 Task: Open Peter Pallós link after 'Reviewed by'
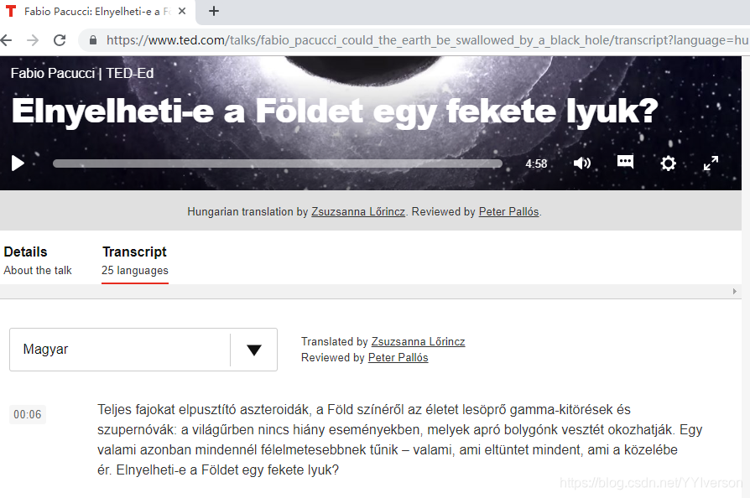(x=398, y=357)
